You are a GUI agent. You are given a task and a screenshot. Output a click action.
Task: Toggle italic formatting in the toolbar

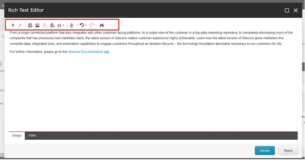(20, 25)
